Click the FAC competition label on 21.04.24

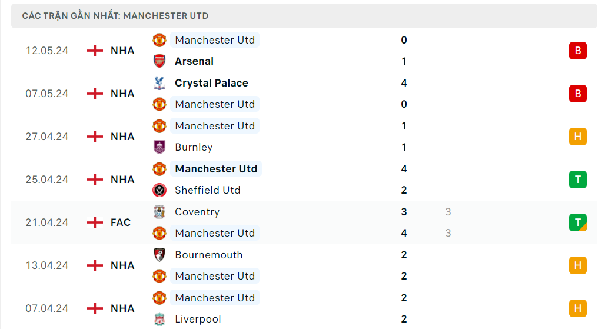121,222
